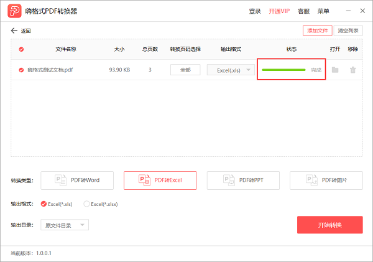
Task: Remove file using the trash icon
Action: [352, 70]
